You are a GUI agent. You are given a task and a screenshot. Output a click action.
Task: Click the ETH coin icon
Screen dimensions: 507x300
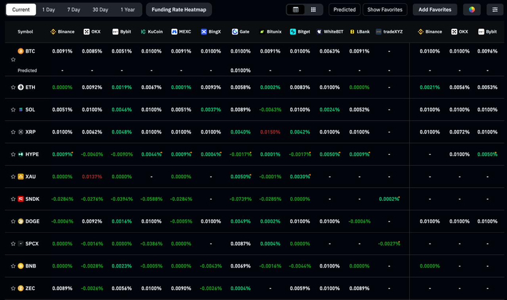(x=21, y=88)
